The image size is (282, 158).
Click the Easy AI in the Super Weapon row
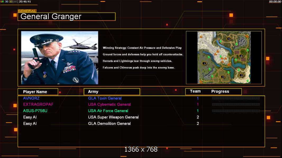[x=30, y=117]
